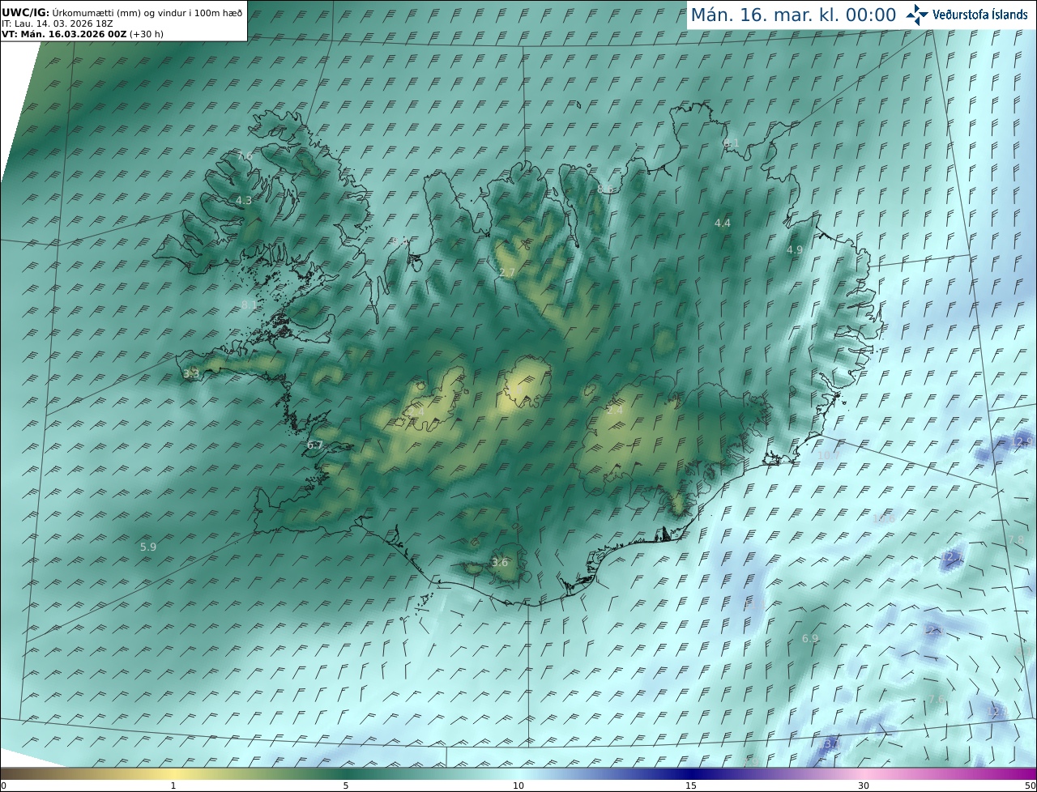Screen dimensions: 1037x792
Task: Click the 'Veðurstofa Íslands' name text
Action: tap(979, 15)
